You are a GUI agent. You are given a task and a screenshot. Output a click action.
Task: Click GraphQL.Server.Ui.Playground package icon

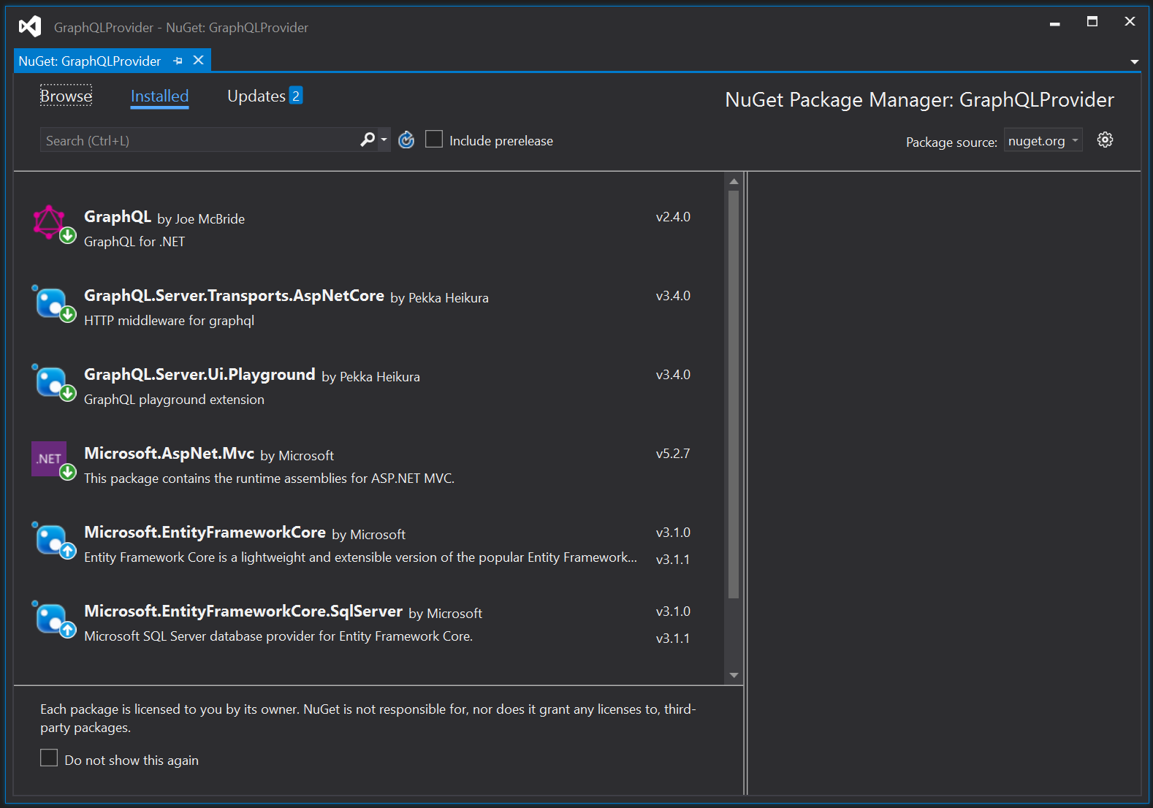coord(53,381)
